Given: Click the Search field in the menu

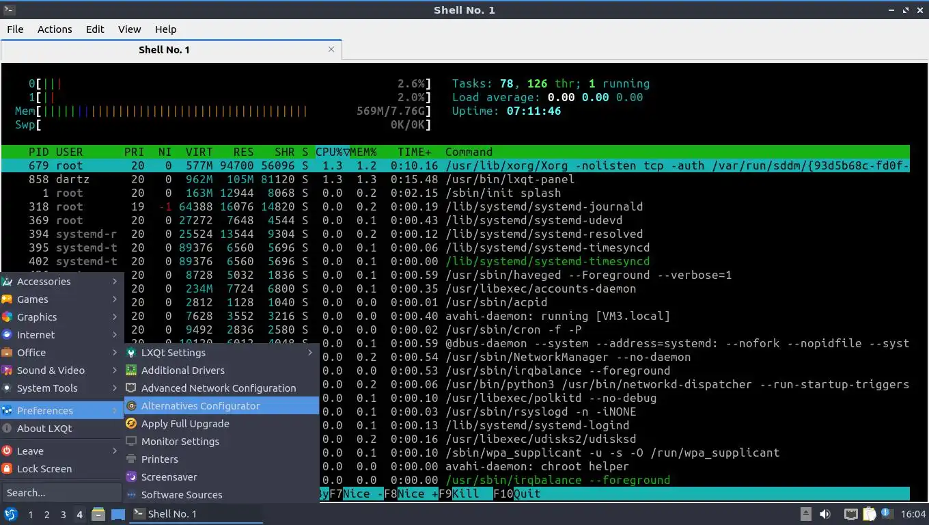Looking at the screenshot, I should coord(61,492).
